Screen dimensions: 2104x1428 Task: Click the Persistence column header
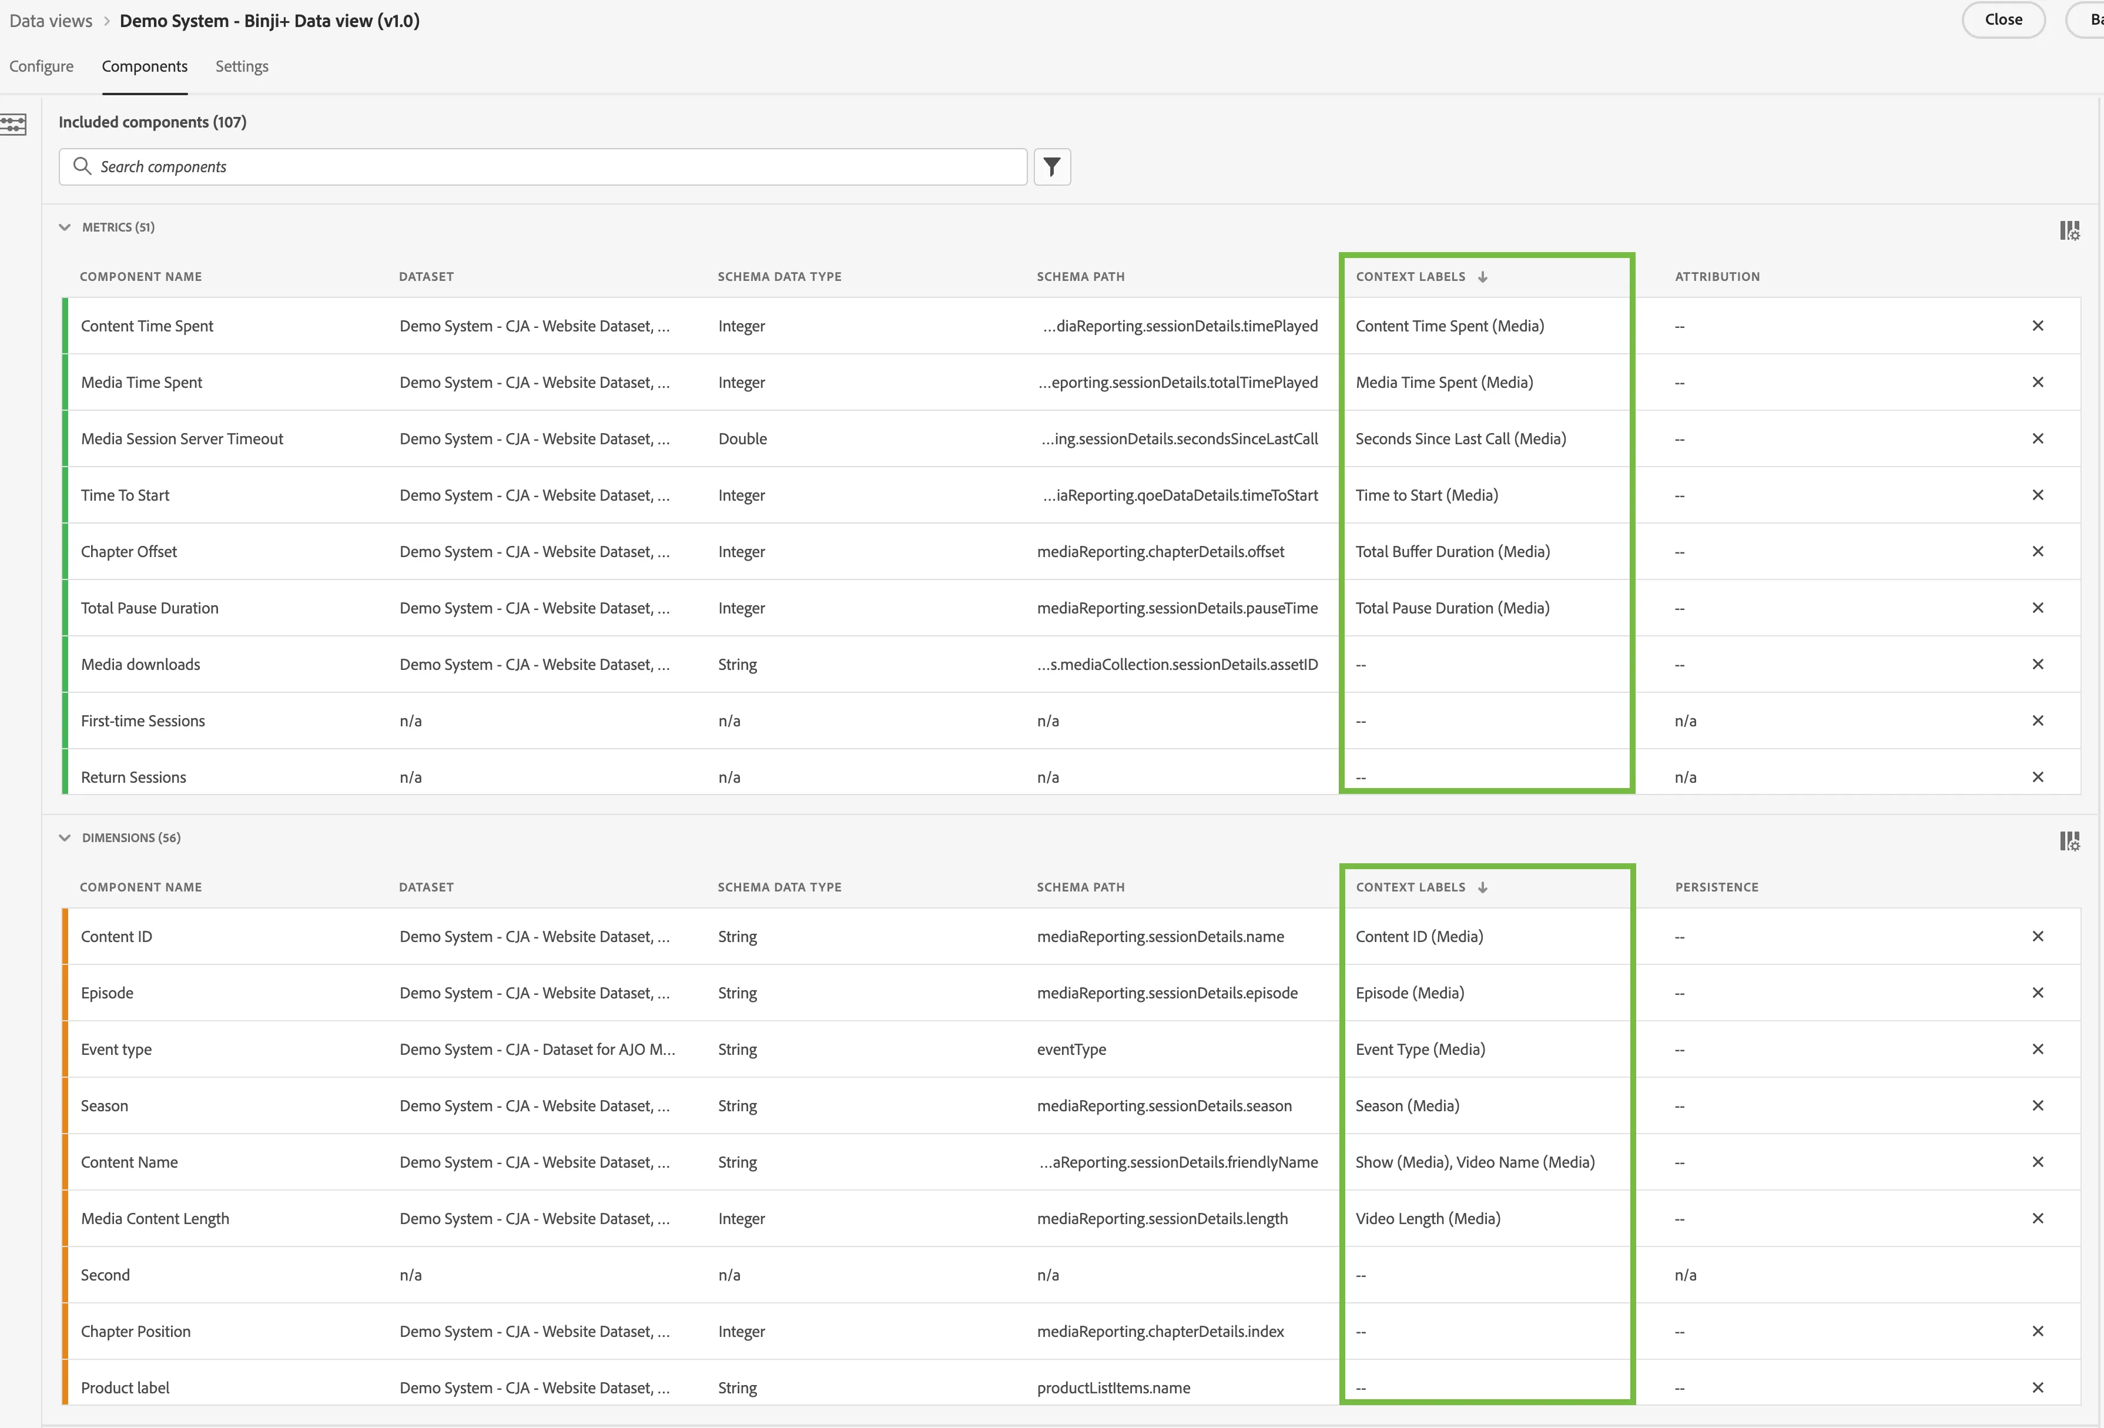1717,887
